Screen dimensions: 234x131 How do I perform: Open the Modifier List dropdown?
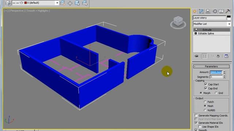[212, 24]
